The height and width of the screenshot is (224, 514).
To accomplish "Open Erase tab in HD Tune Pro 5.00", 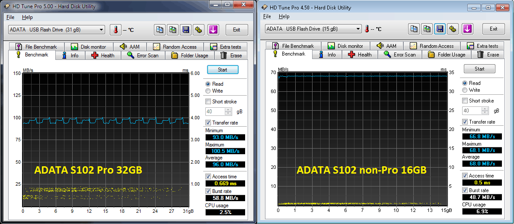I will (x=231, y=56).
